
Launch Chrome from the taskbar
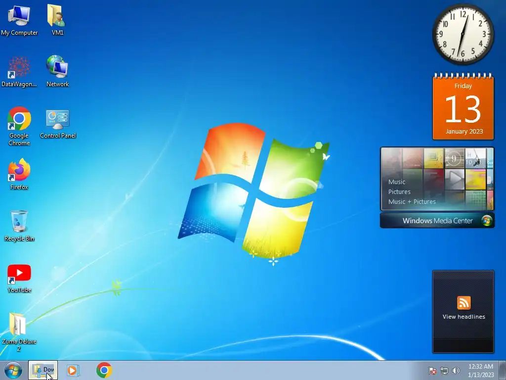(x=104, y=370)
